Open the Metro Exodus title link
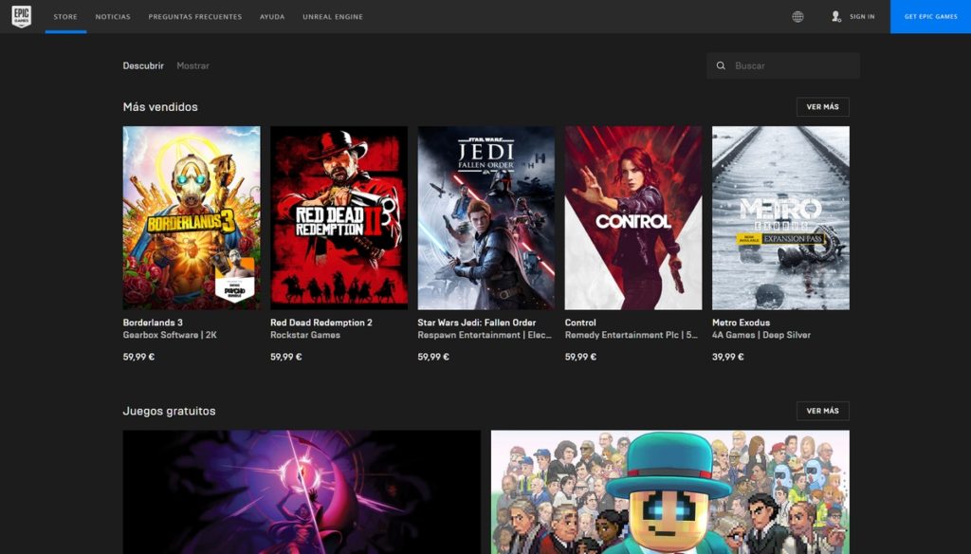The height and width of the screenshot is (554, 971). [742, 323]
